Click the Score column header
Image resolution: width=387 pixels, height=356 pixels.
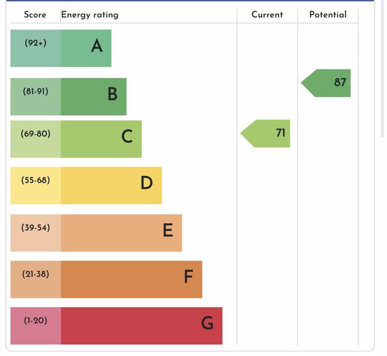pos(35,15)
